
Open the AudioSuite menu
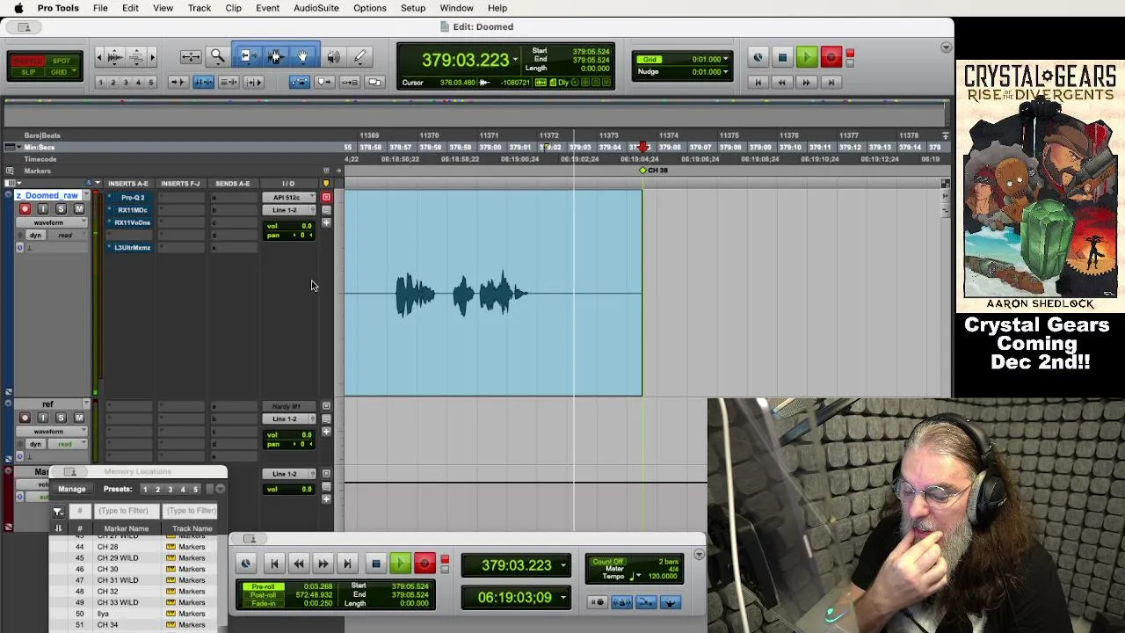click(x=316, y=8)
